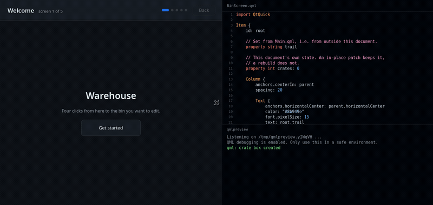This screenshot has height=205, width=433.
Task: Click the 'screen 1 of 5' label
Action: click(x=50, y=11)
